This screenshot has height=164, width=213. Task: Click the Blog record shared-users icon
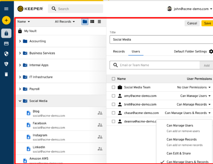pyautogui.click(x=100, y=113)
